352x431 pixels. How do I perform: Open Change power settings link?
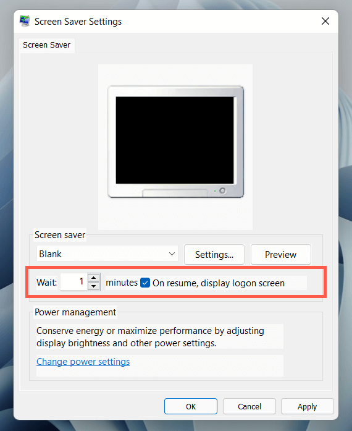tap(83, 362)
